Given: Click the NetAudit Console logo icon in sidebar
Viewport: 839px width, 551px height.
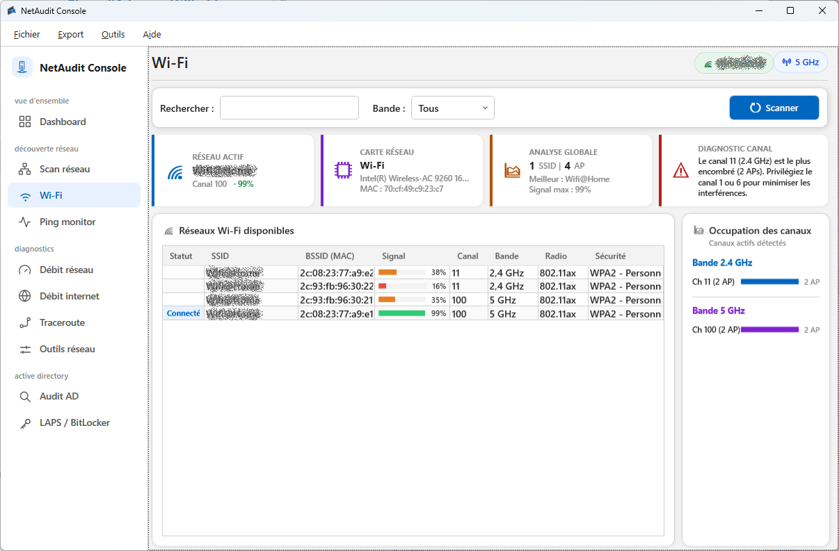Looking at the screenshot, I should click(23, 67).
